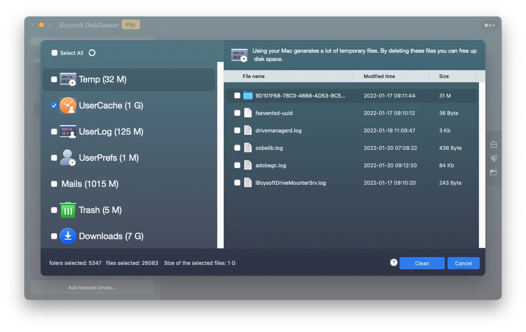
Task: Click the blue Downloads arrow icon
Action: [68, 236]
